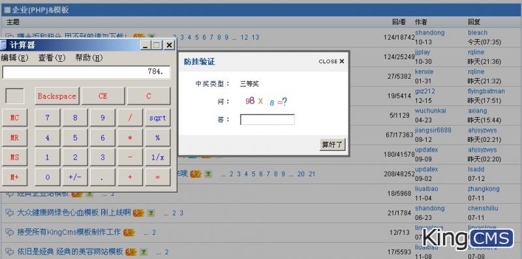Open author link kenxie
The image size is (522, 259).
coord(424,72)
